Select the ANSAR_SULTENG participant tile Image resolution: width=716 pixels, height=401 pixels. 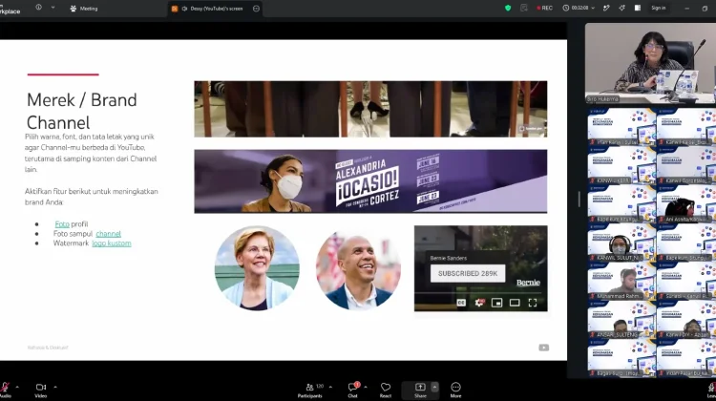pos(621,319)
